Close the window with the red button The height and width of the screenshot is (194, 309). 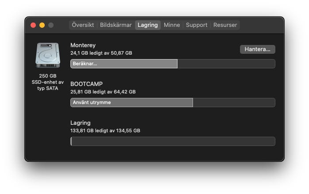click(33, 25)
